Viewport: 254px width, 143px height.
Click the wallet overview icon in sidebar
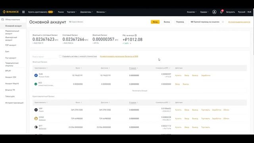pyautogui.click(x=3, y=19)
